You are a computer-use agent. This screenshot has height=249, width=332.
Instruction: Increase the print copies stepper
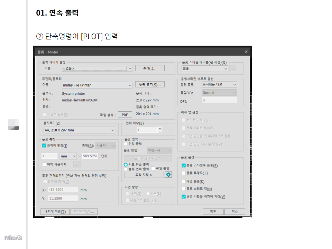click(160, 128)
